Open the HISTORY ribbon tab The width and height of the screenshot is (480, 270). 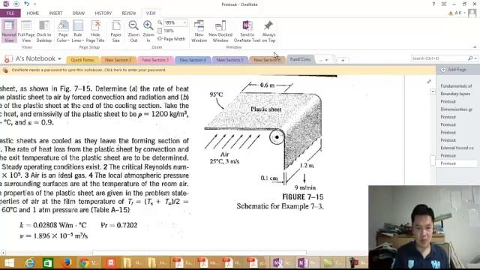coord(103,13)
